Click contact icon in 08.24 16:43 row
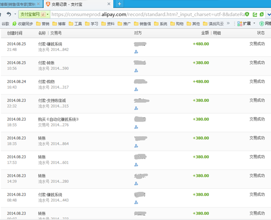Screen dimensions: 271x220 [x=136, y=89]
